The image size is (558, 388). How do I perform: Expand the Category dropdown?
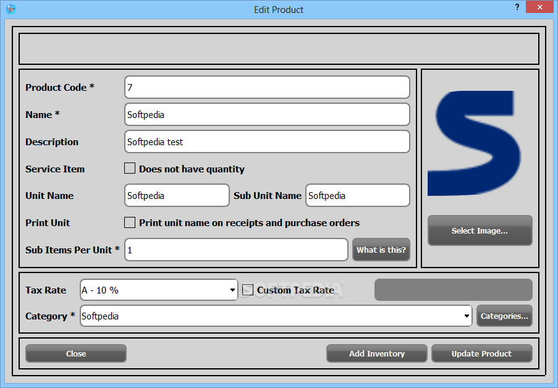pos(276,316)
